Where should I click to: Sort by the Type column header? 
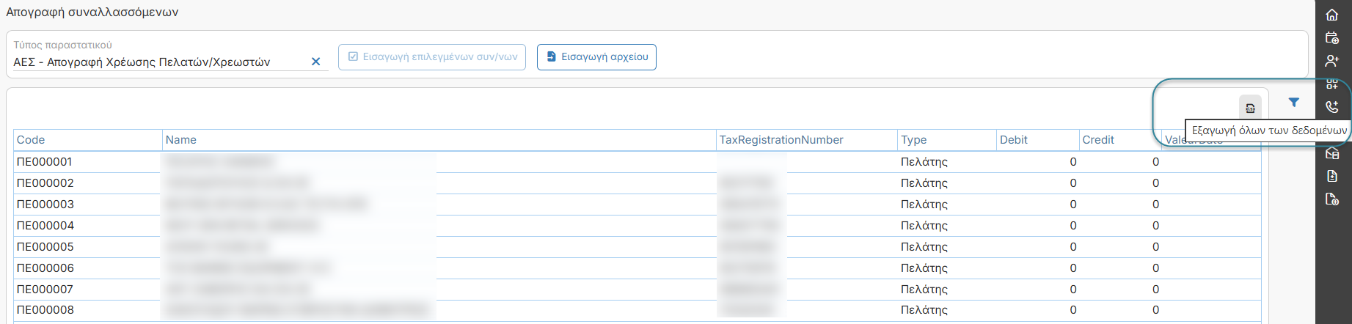(947, 140)
